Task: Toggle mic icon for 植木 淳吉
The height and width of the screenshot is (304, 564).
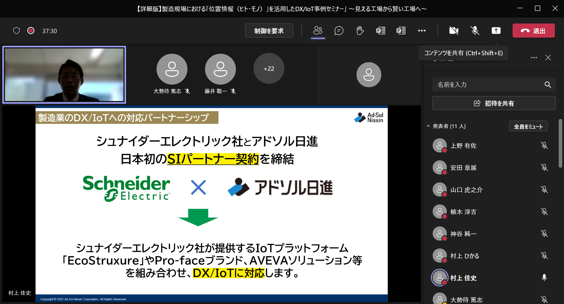Action: [544, 211]
